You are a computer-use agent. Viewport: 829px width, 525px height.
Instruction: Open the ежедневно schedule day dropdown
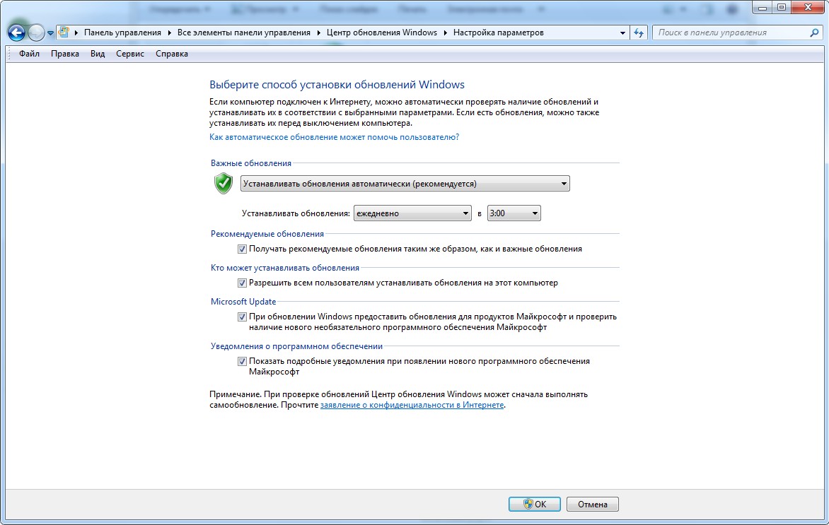coord(412,213)
